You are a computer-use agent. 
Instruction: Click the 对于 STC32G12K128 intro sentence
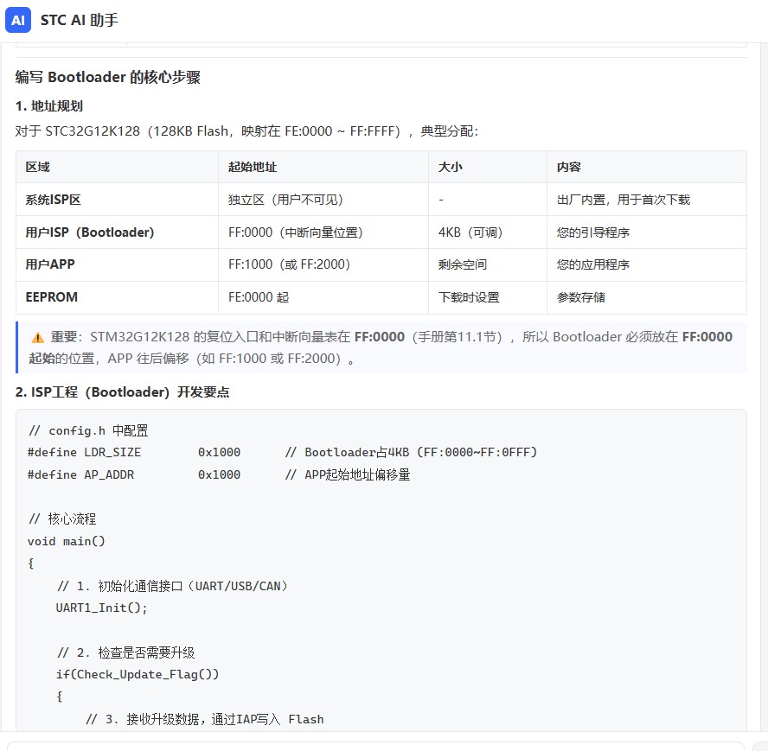pos(246,131)
